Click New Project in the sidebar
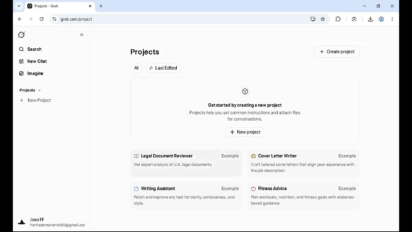412x232 pixels. pyautogui.click(x=35, y=100)
